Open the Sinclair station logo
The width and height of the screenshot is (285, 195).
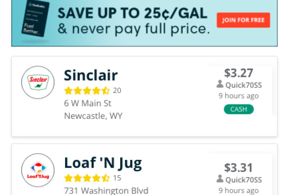tap(38, 82)
